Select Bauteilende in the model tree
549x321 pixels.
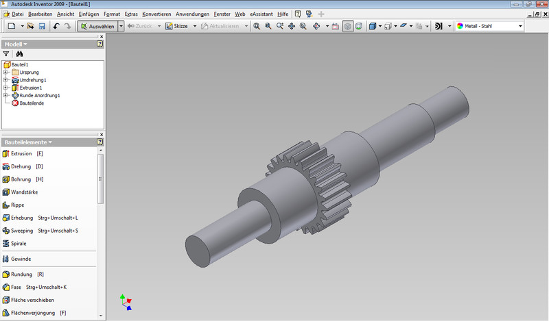coord(32,103)
